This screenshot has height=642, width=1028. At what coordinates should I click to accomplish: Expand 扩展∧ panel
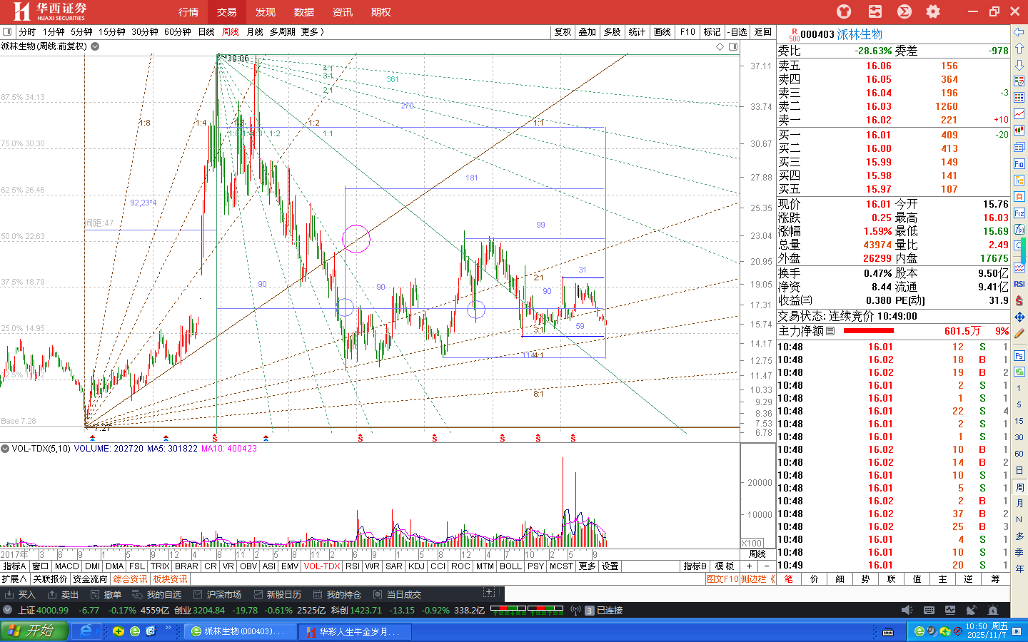(14, 579)
